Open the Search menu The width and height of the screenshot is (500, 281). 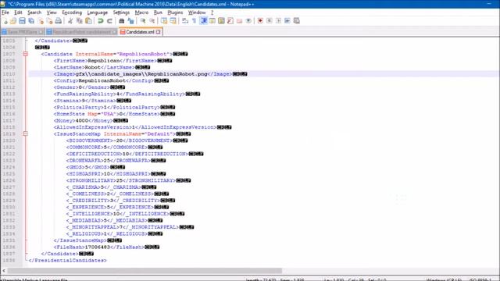34,12
